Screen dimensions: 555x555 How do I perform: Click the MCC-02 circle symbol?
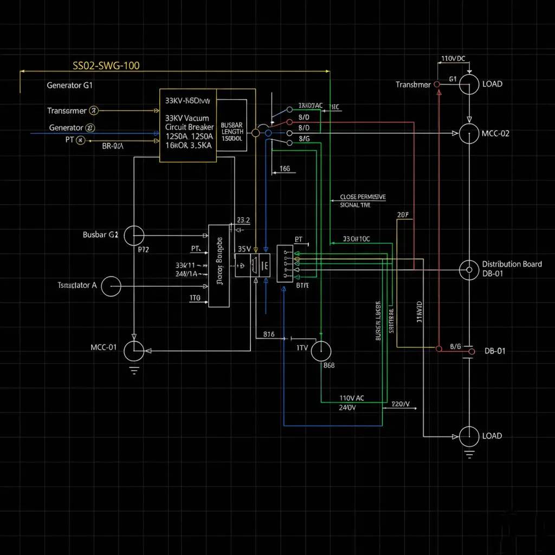468,133
